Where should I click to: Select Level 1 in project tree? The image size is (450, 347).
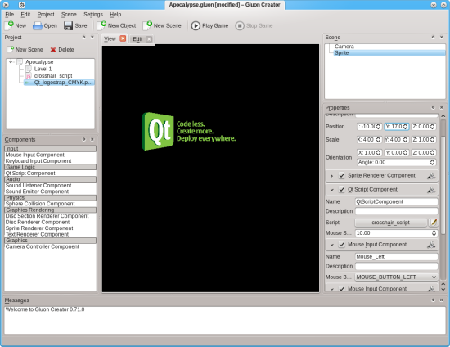[43, 69]
